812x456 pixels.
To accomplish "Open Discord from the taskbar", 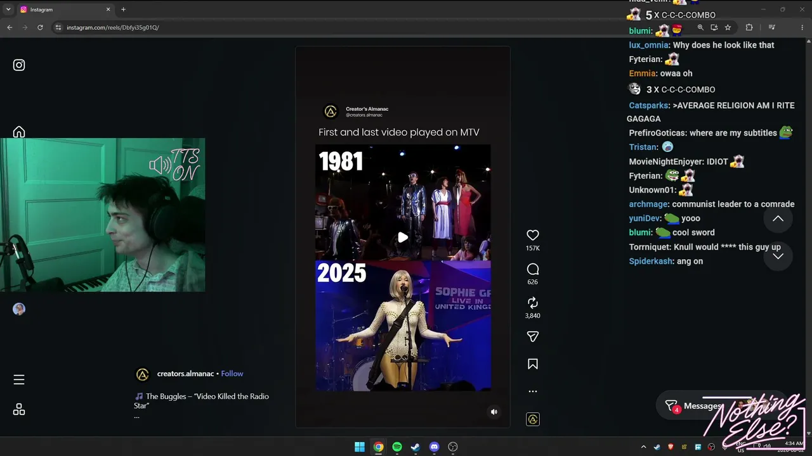I will (434, 447).
